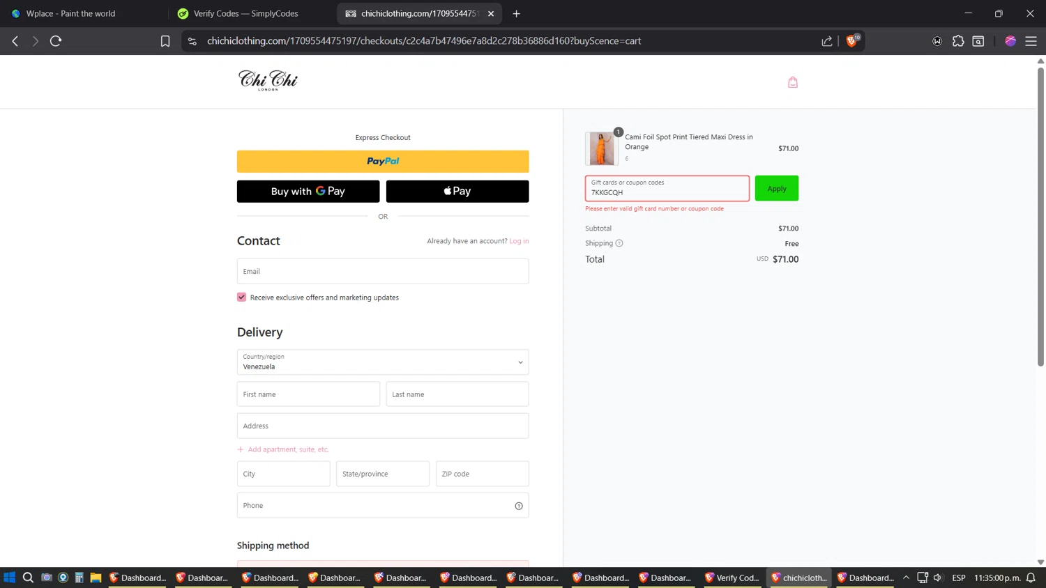
Task: Click the Chi Chi London logo
Action: [x=268, y=81]
